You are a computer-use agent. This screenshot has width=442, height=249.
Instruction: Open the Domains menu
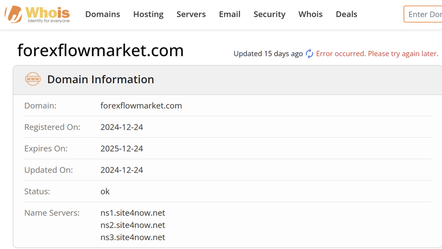[x=103, y=14]
